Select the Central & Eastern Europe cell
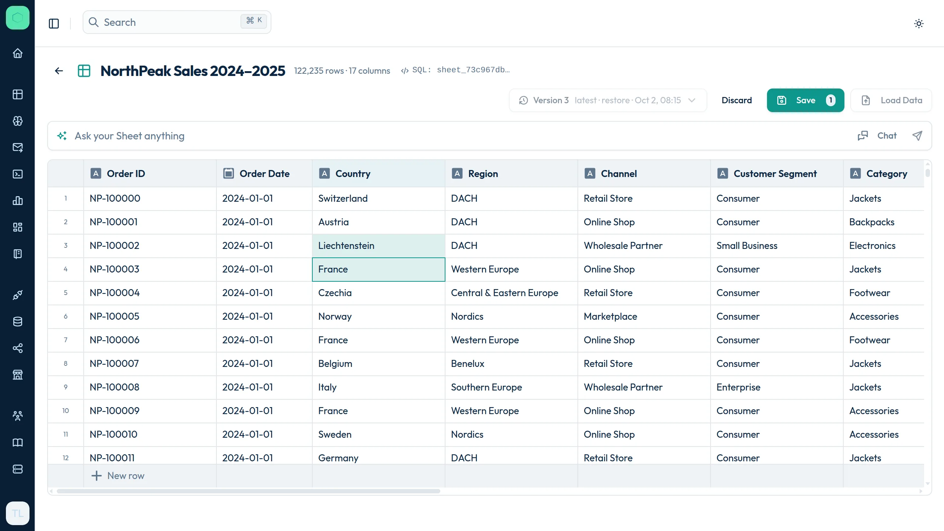944x531 pixels. click(511, 293)
